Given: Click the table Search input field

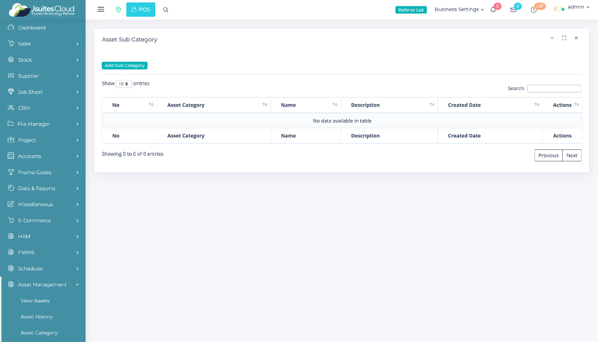Looking at the screenshot, I should pos(554,89).
